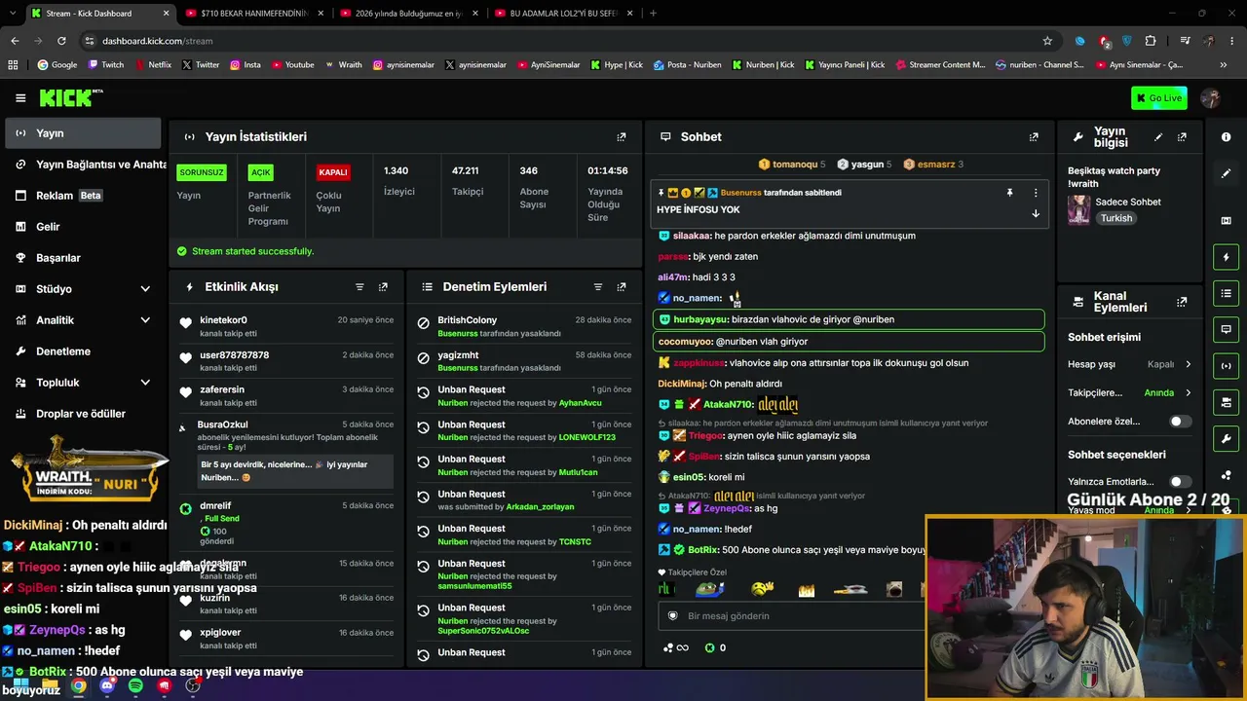Reload the browser page
Viewport: 1247px width, 701px height.
[x=61, y=41]
